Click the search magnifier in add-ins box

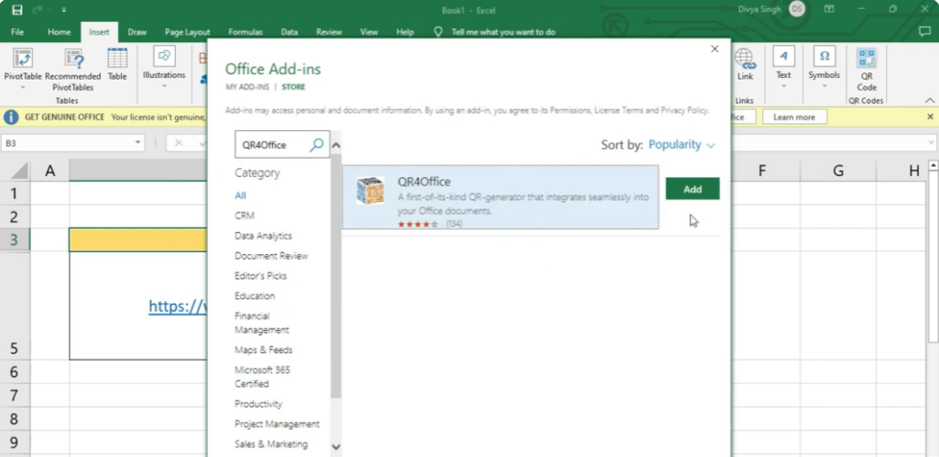tap(316, 144)
